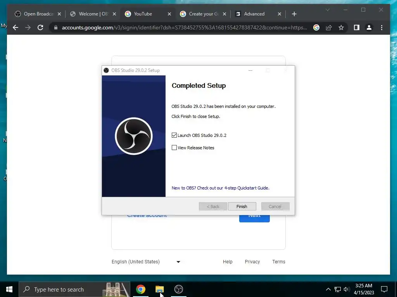Show hidden system tray icons

click(x=328, y=289)
